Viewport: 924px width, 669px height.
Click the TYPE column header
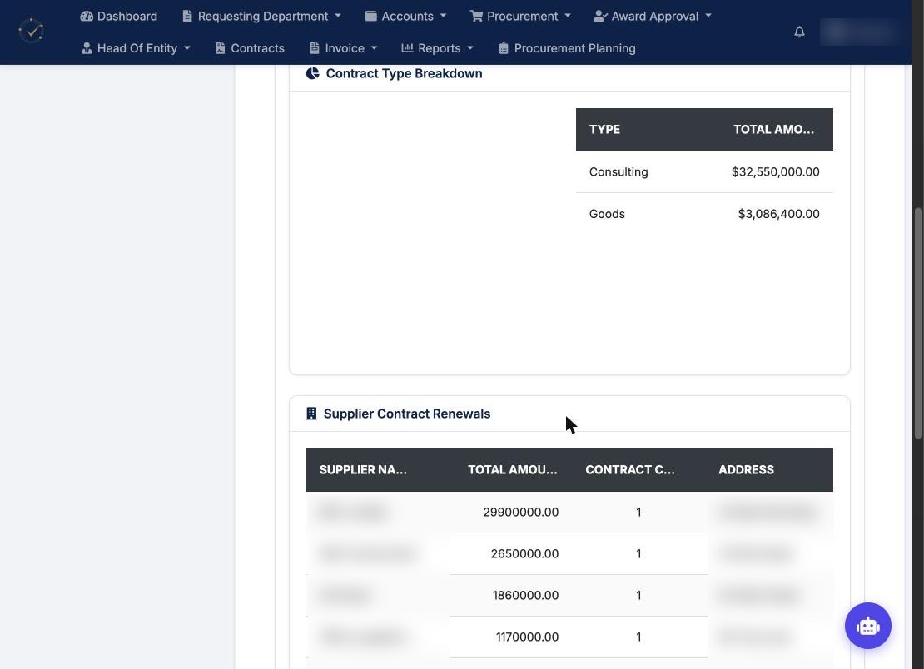(604, 130)
